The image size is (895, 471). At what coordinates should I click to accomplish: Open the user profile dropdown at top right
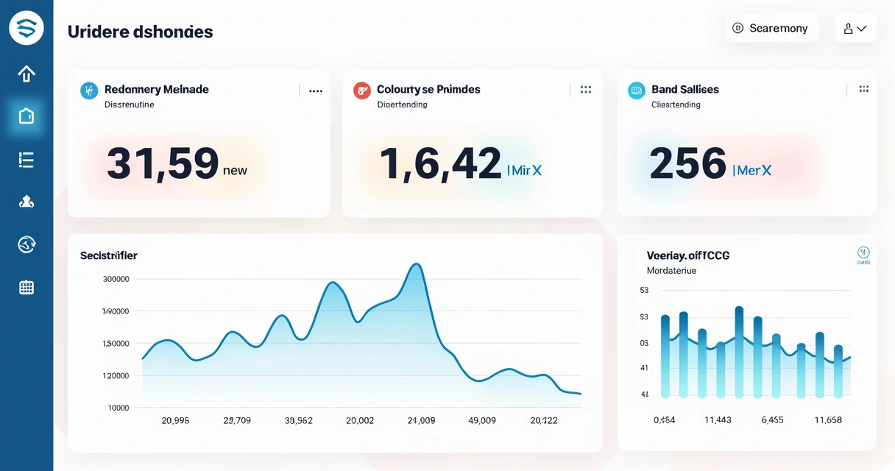coord(855,28)
